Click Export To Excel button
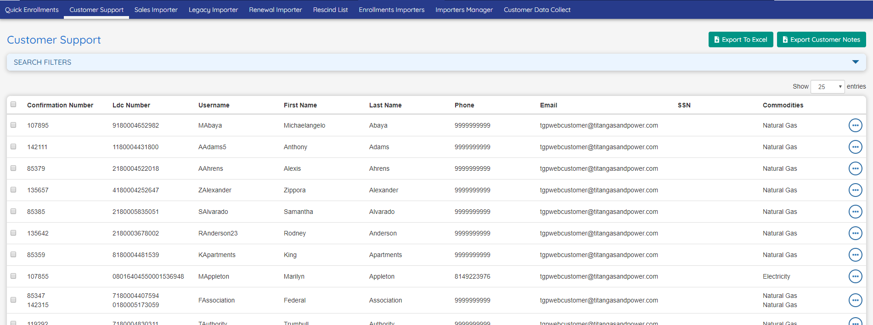The height and width of the screenshot is (325, 873). point(741,39)
